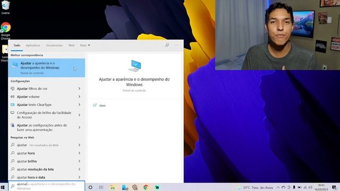The image size is (340, 191).
Task: Open the weather widget showing 21°C
Action: pyautogui.click(x=255, y=187)
